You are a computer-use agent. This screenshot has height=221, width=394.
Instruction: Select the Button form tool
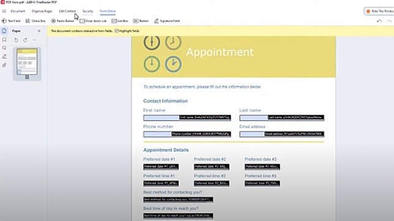click(x=141, y=21)
